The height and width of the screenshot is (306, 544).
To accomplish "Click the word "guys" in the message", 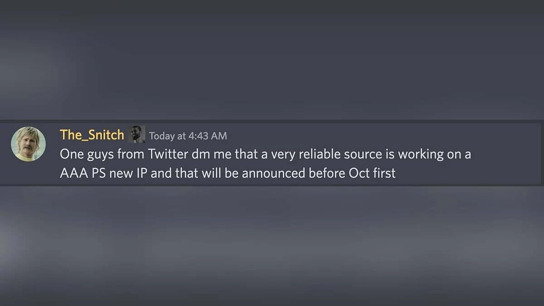I will point(99,154).
